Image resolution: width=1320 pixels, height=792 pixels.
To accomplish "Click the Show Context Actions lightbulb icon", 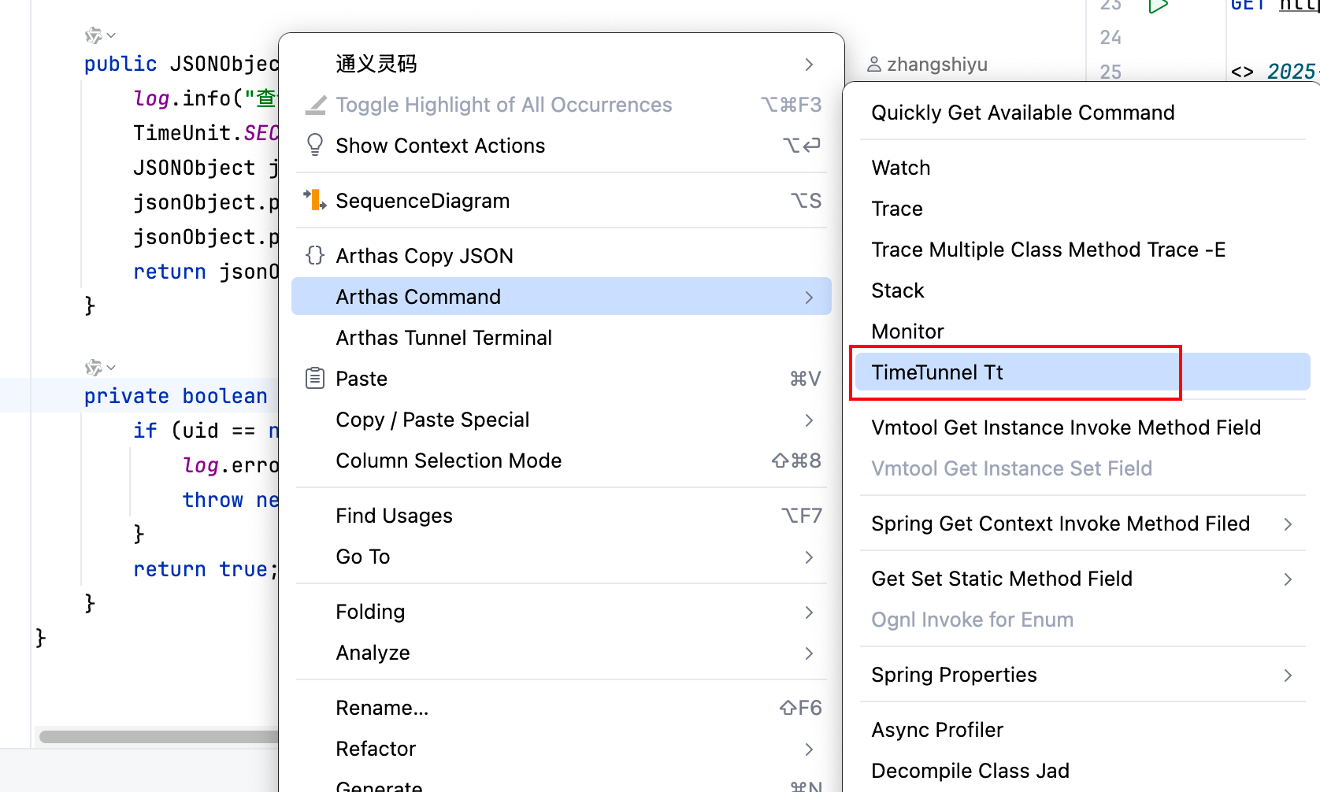I will 315,145.
